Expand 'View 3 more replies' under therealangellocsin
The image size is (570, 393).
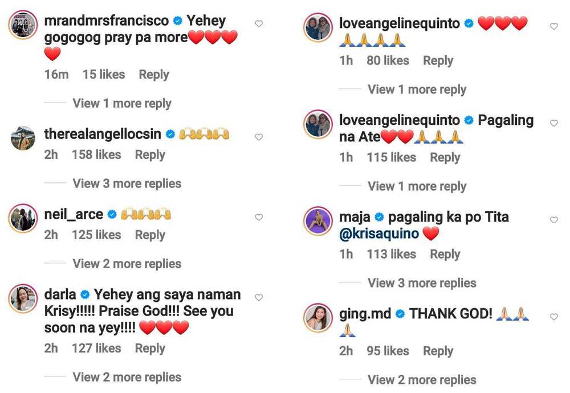[127, 183]
